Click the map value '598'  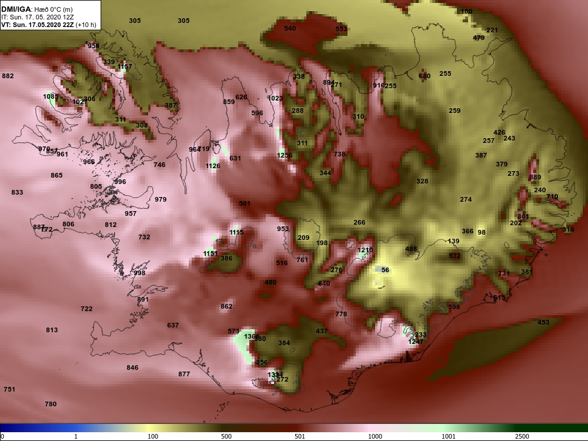(x=454, y=307)
